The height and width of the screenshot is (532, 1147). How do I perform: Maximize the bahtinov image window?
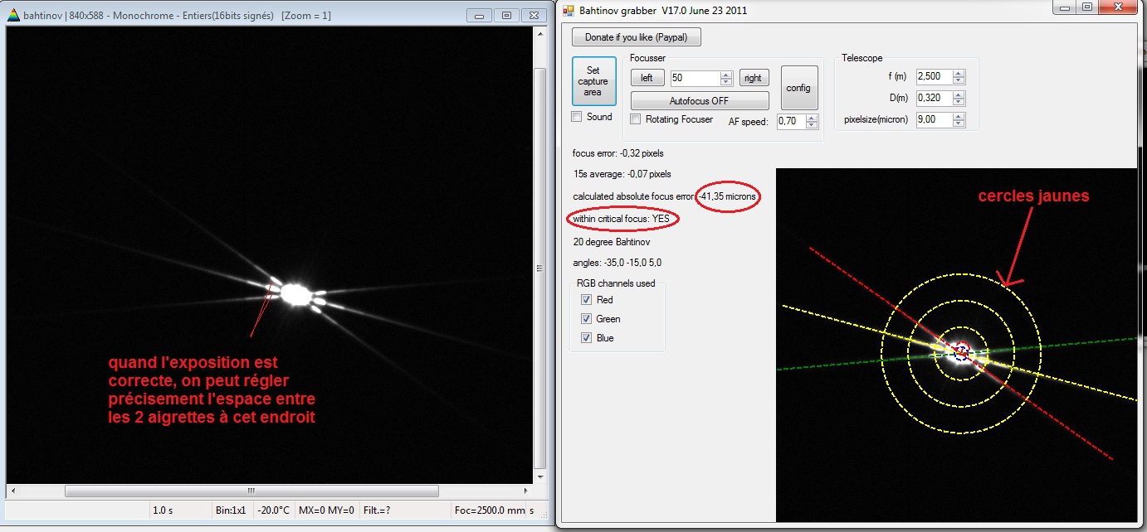click(x=505, y=15)
